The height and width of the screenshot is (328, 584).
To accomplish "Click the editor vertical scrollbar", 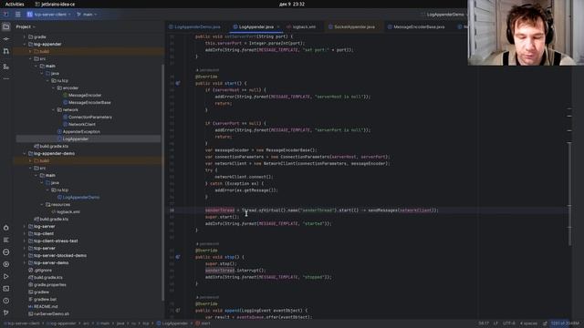I will pos(569,193).
